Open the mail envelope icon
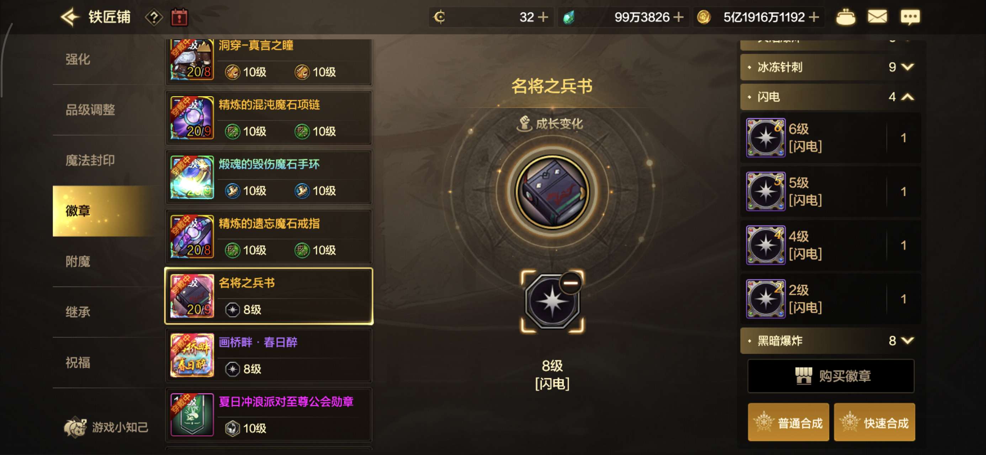This screenshot has height=455, width=986. tap(877, 17)
